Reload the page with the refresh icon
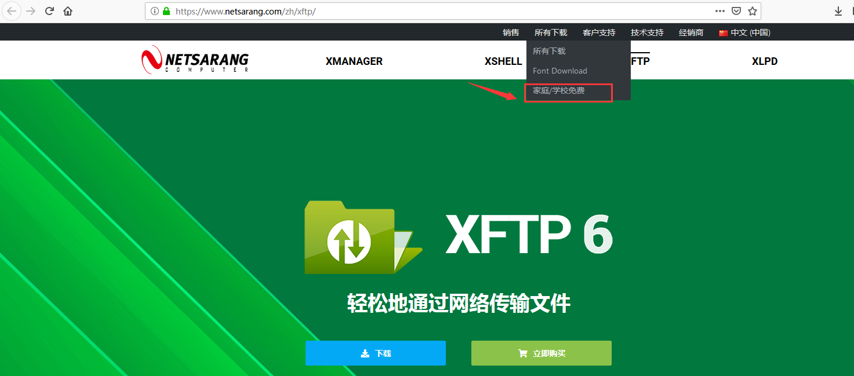The image size is (854, 376). pos(50,11)
